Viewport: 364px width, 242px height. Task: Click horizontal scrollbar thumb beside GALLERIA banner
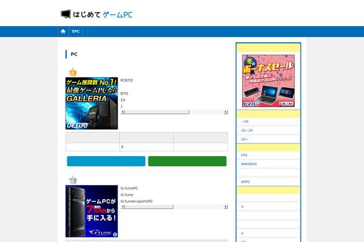click(x=157, y=112)
